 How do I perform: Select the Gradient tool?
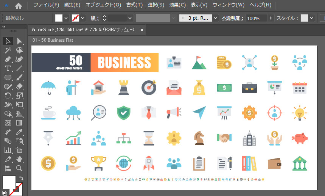click(19, 123)
